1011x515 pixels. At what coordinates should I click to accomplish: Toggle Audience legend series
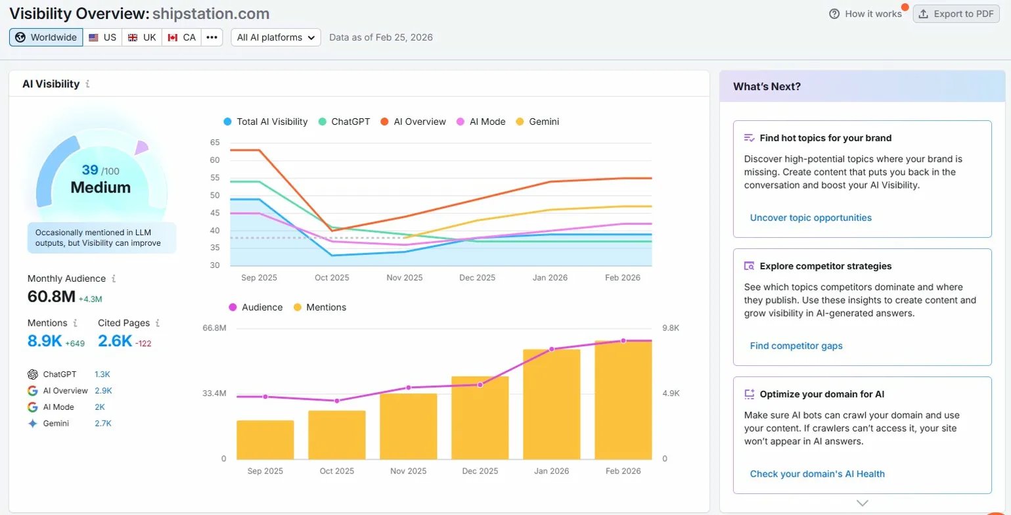[x=256, y=307]
